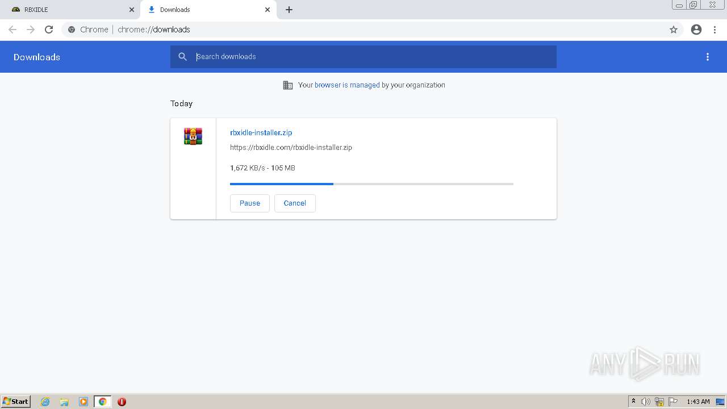Open the Downloads page more actions menu
The image size is (727, 409).
coord(708,57)
